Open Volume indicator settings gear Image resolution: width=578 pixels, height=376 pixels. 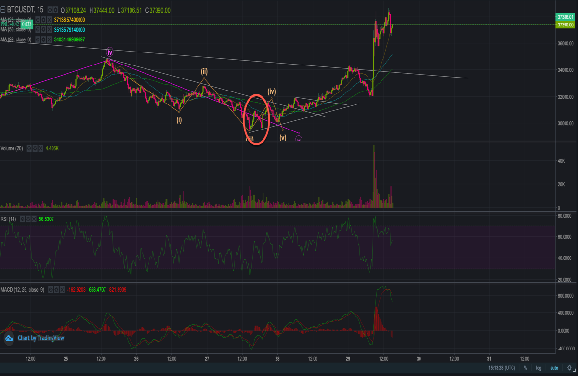(35, 148)
